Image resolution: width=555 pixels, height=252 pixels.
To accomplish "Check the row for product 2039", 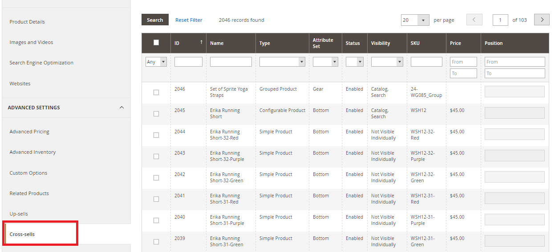I will pos(156,242).
